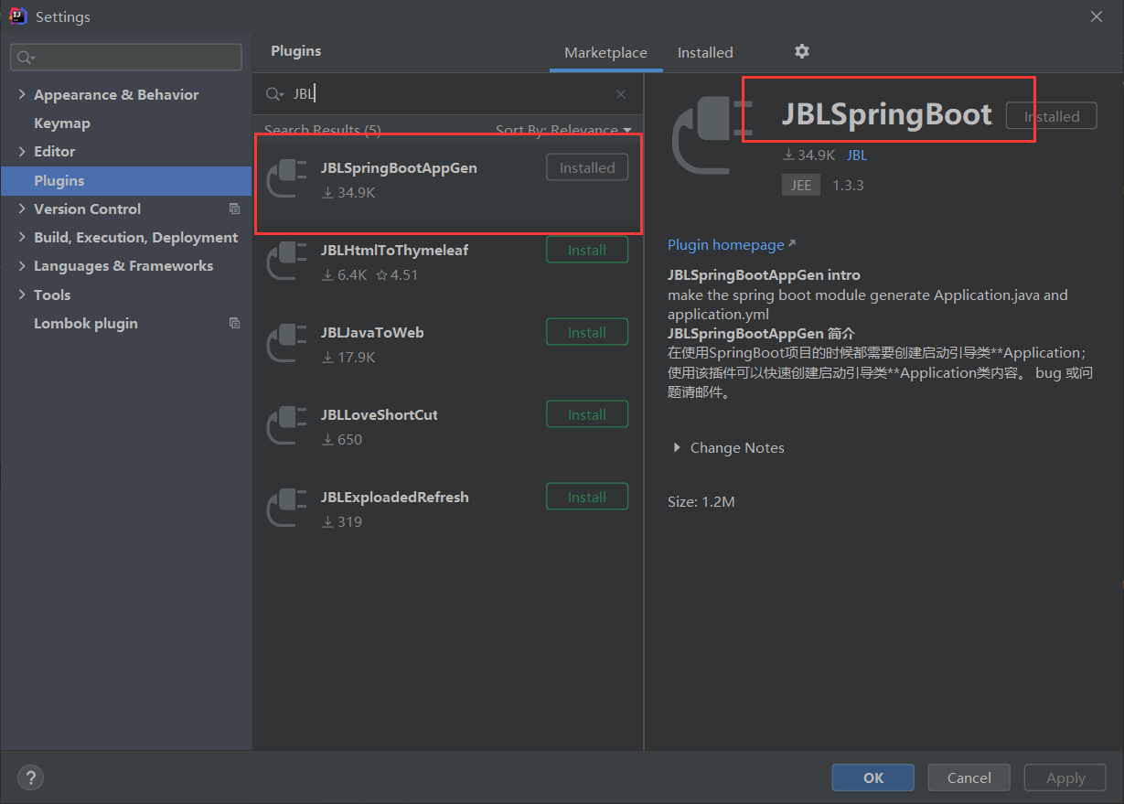The height and width of the screenshot is (804, 1124).
Task: Expand the Editor settings node
Action: pyautogui.click(x=22, y=151)
